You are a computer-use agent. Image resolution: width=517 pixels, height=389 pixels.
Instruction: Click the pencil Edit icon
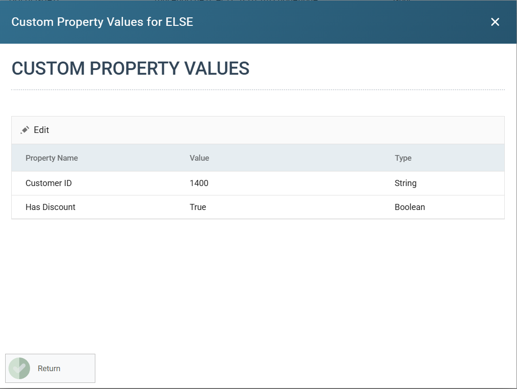(x=25, y=130)
